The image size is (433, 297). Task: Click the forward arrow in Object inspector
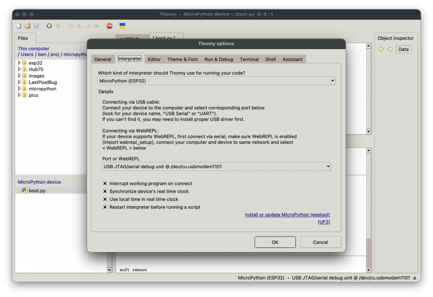[389, 49]
